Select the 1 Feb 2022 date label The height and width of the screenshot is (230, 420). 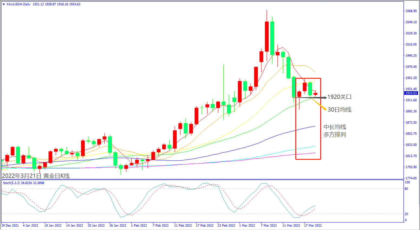[x=139, y=225]
